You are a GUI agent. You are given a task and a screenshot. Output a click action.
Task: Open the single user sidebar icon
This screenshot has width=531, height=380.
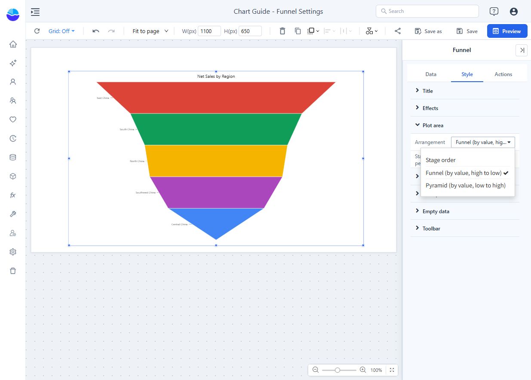pyautogui.click(x=13, y=82)
